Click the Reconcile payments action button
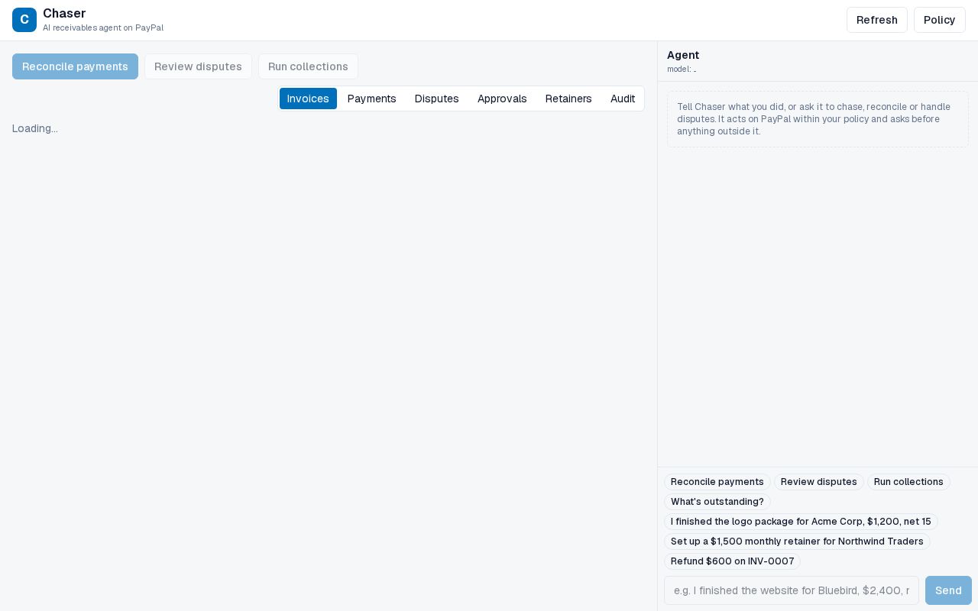The width and height of the screenshot is (978, 611). (x=75, y=66)
